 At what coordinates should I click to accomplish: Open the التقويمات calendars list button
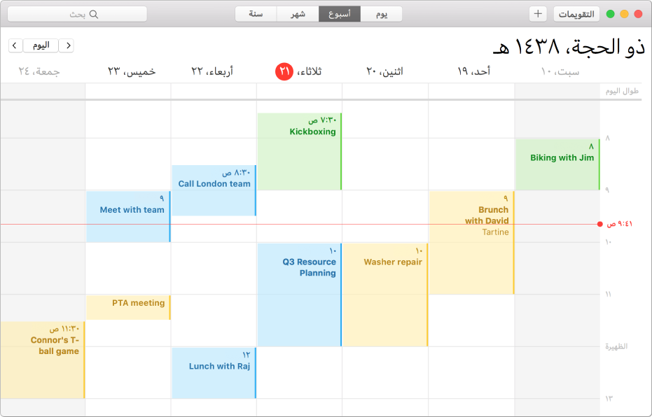pyautogui.click(x=576, y=14)
